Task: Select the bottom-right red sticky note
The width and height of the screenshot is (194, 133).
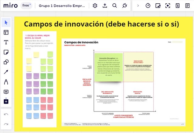Action: pyautogui.click(x=50, y=116)
